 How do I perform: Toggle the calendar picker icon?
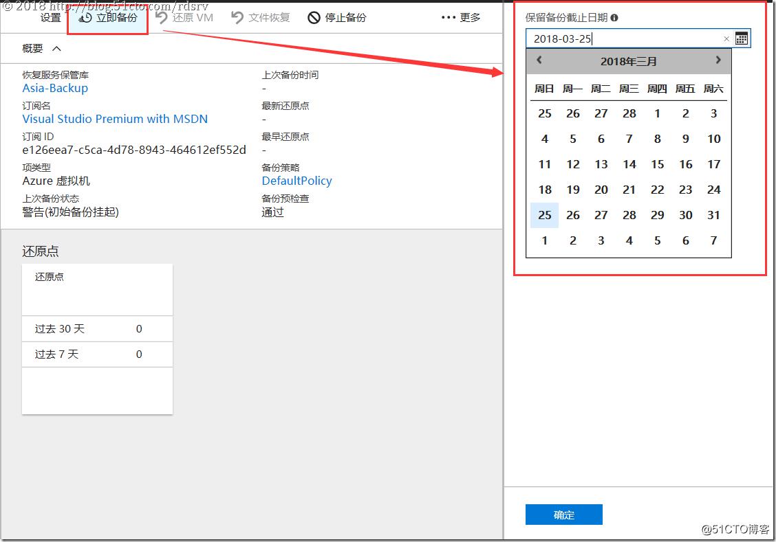pyautogui.click(x=742, y=38)
